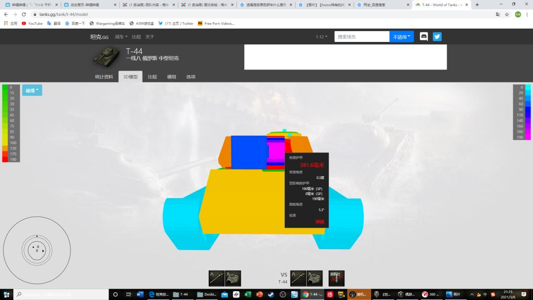The image size is (533, 300).
Task: Open the YouTube bookmark
Action: click(x=32, y=24)
